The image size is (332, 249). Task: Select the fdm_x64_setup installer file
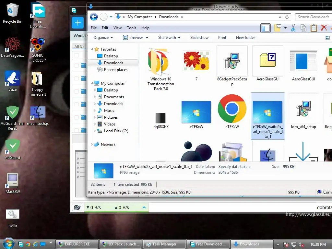coord(303,112)
